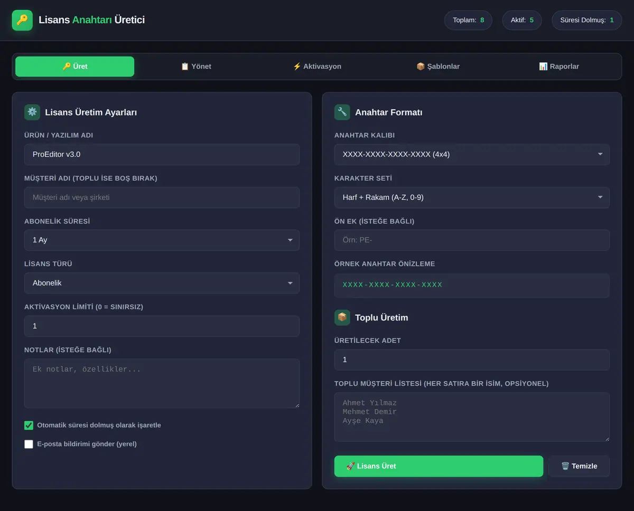Click the Temizle button
Image resolution: width=634 pixels, height=511 pixels.
579,466
